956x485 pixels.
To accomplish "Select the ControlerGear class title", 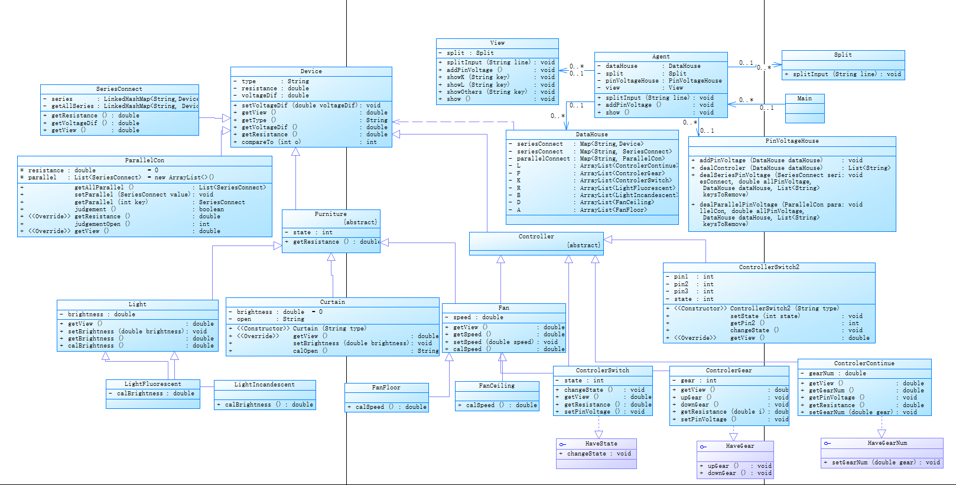I will pyautogui.click(x=729, y=371).
